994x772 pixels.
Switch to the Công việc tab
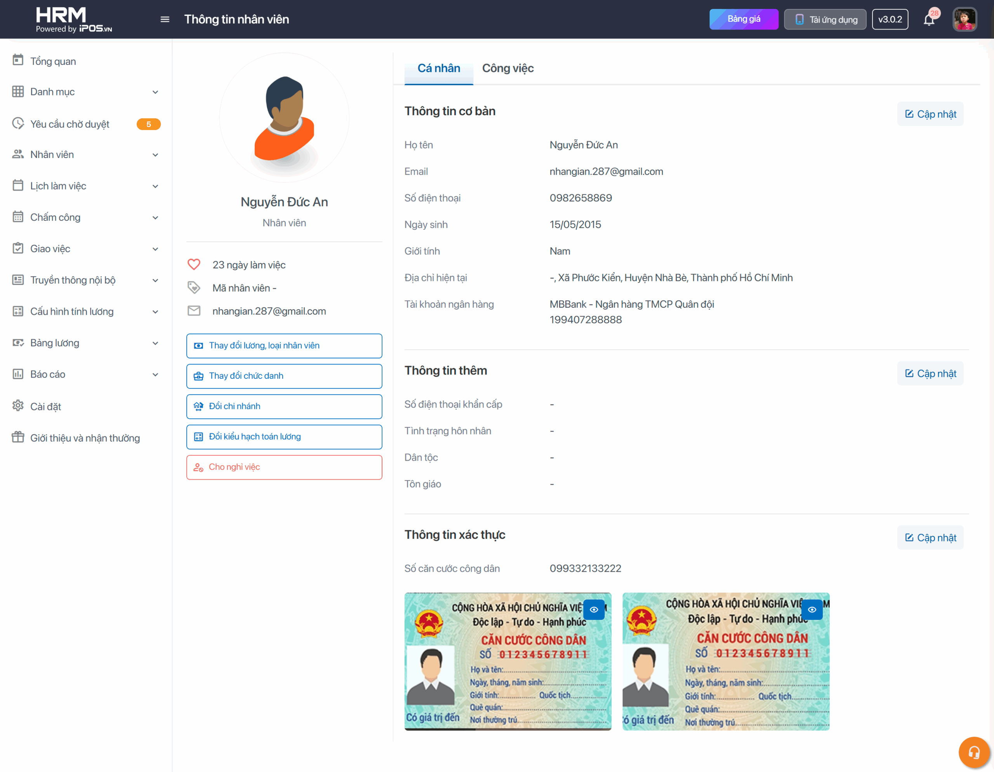(507, 68)
